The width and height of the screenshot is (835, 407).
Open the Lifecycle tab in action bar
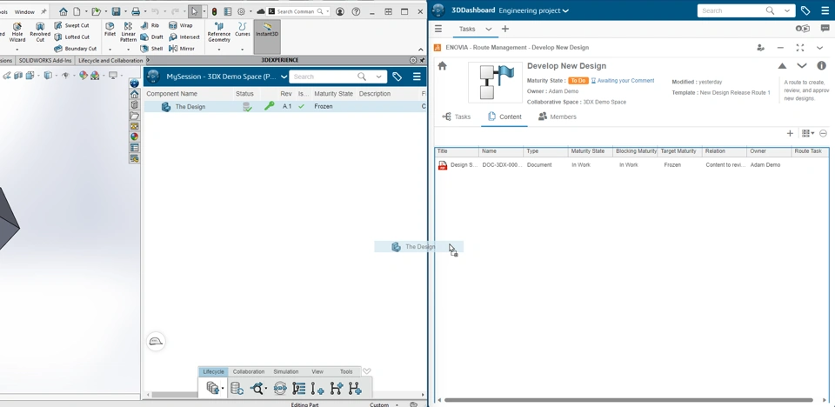(214, 372)
